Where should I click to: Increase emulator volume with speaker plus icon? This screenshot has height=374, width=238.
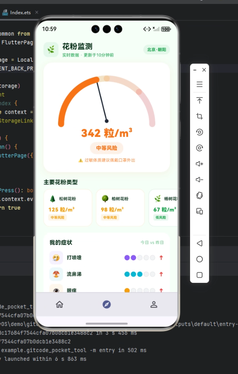199,164
